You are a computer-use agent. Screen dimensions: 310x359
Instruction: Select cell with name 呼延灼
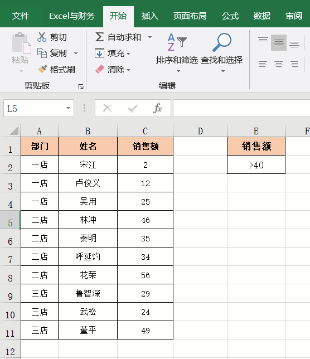coord(88,256)
